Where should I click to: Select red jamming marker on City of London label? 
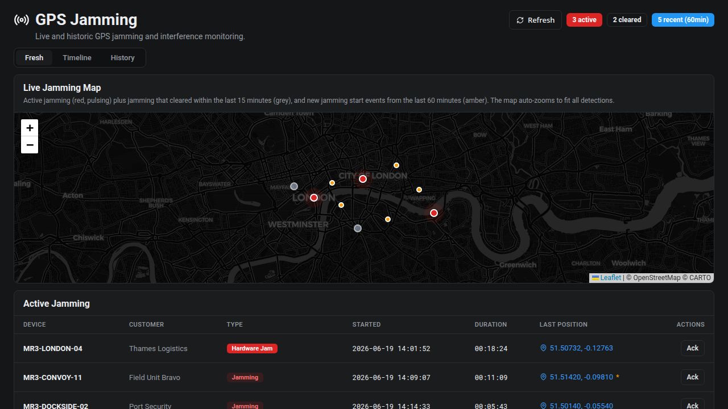pyautogui.click(x=363, y=179)
